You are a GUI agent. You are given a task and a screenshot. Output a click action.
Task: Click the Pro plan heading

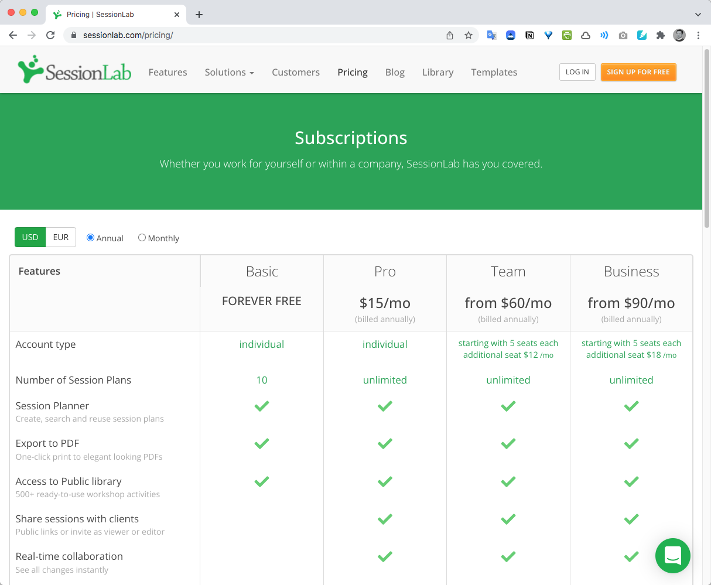pyautogui.click(x=385, y=272)
